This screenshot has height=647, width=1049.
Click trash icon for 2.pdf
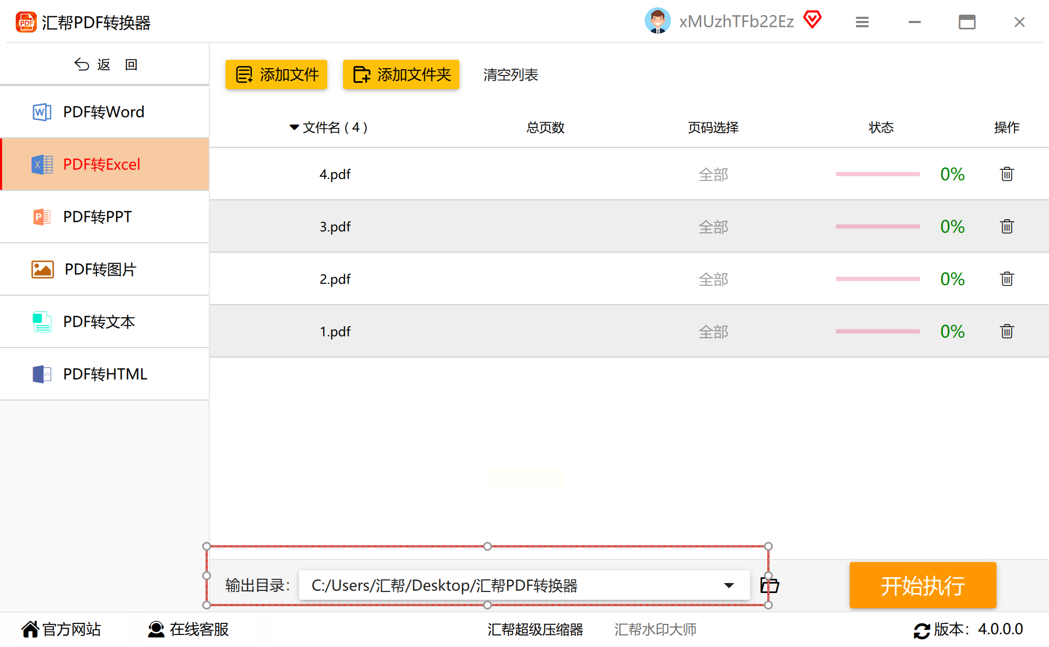coord(1007,279)
